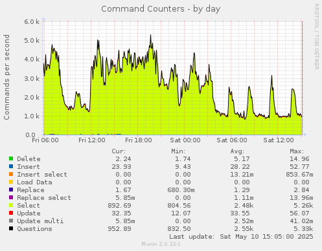Click the 'Delete' legend label
This screenshot has height=251, width=322.
[29, 159]
